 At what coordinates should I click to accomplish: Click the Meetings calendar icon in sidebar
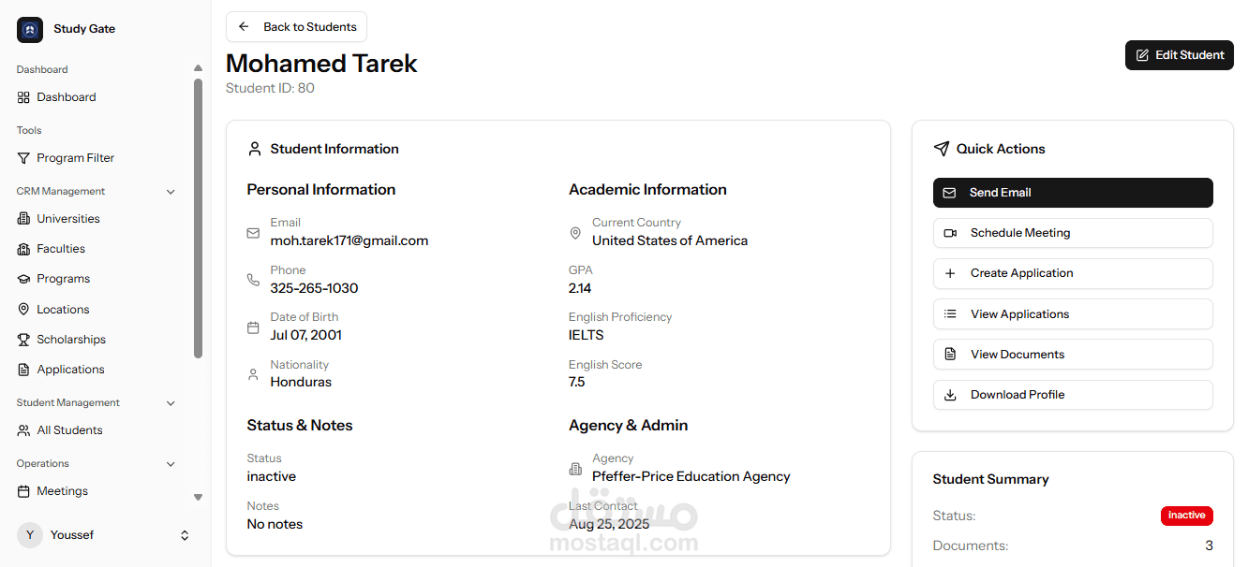tap(24, 491)
